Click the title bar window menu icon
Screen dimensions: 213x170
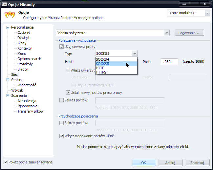pyautogui.click(x=4, y=4)
